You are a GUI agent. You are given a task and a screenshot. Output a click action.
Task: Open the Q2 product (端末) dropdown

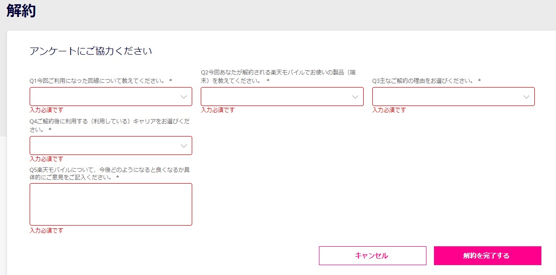point(282,97)
